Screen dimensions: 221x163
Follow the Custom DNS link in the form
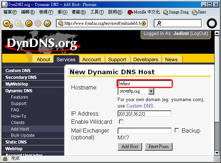point(140,106)
